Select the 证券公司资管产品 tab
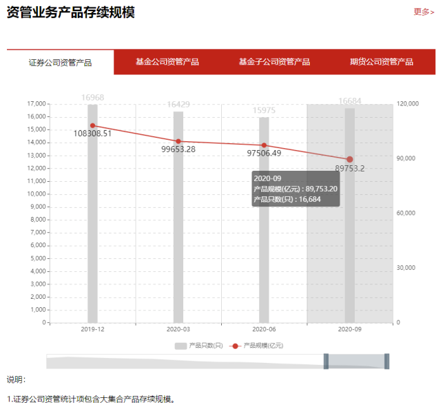The image size is (445, 409). tap(61, 63)
